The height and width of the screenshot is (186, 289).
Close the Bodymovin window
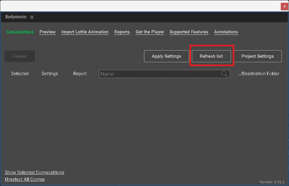(284, 6)
